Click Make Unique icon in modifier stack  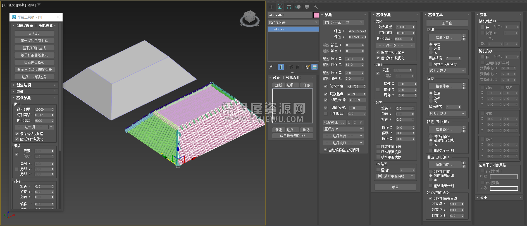291,67
